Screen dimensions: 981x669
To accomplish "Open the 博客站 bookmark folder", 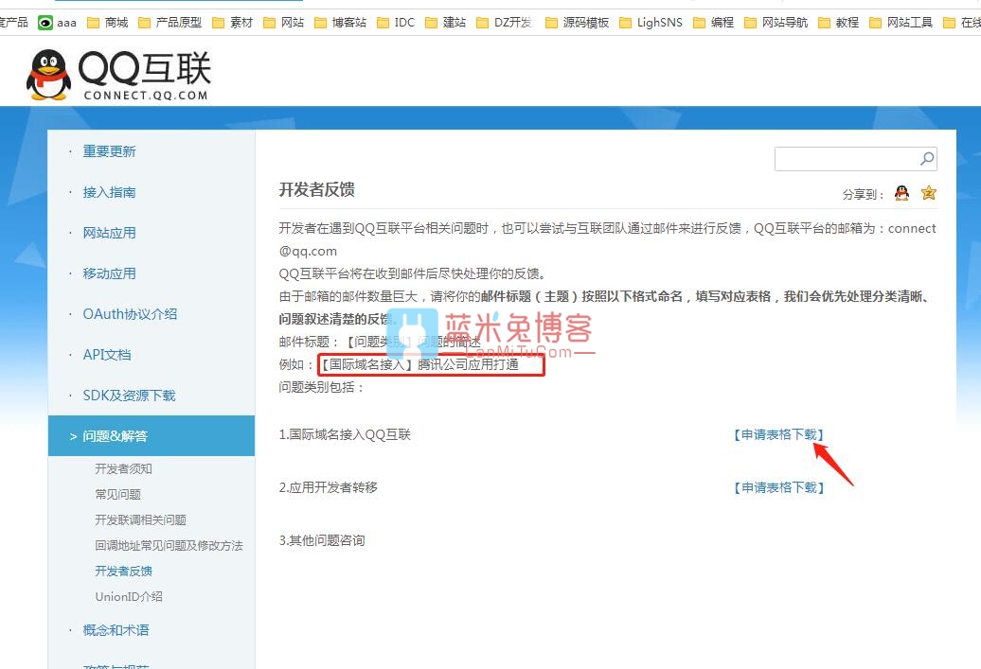I will coord(340,23).
